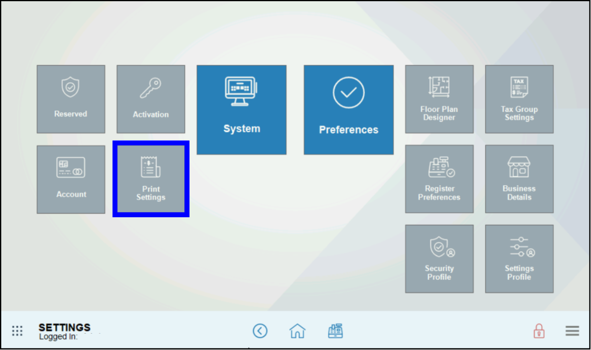
Task: Click the red lock icon
Action: (539, 330)
